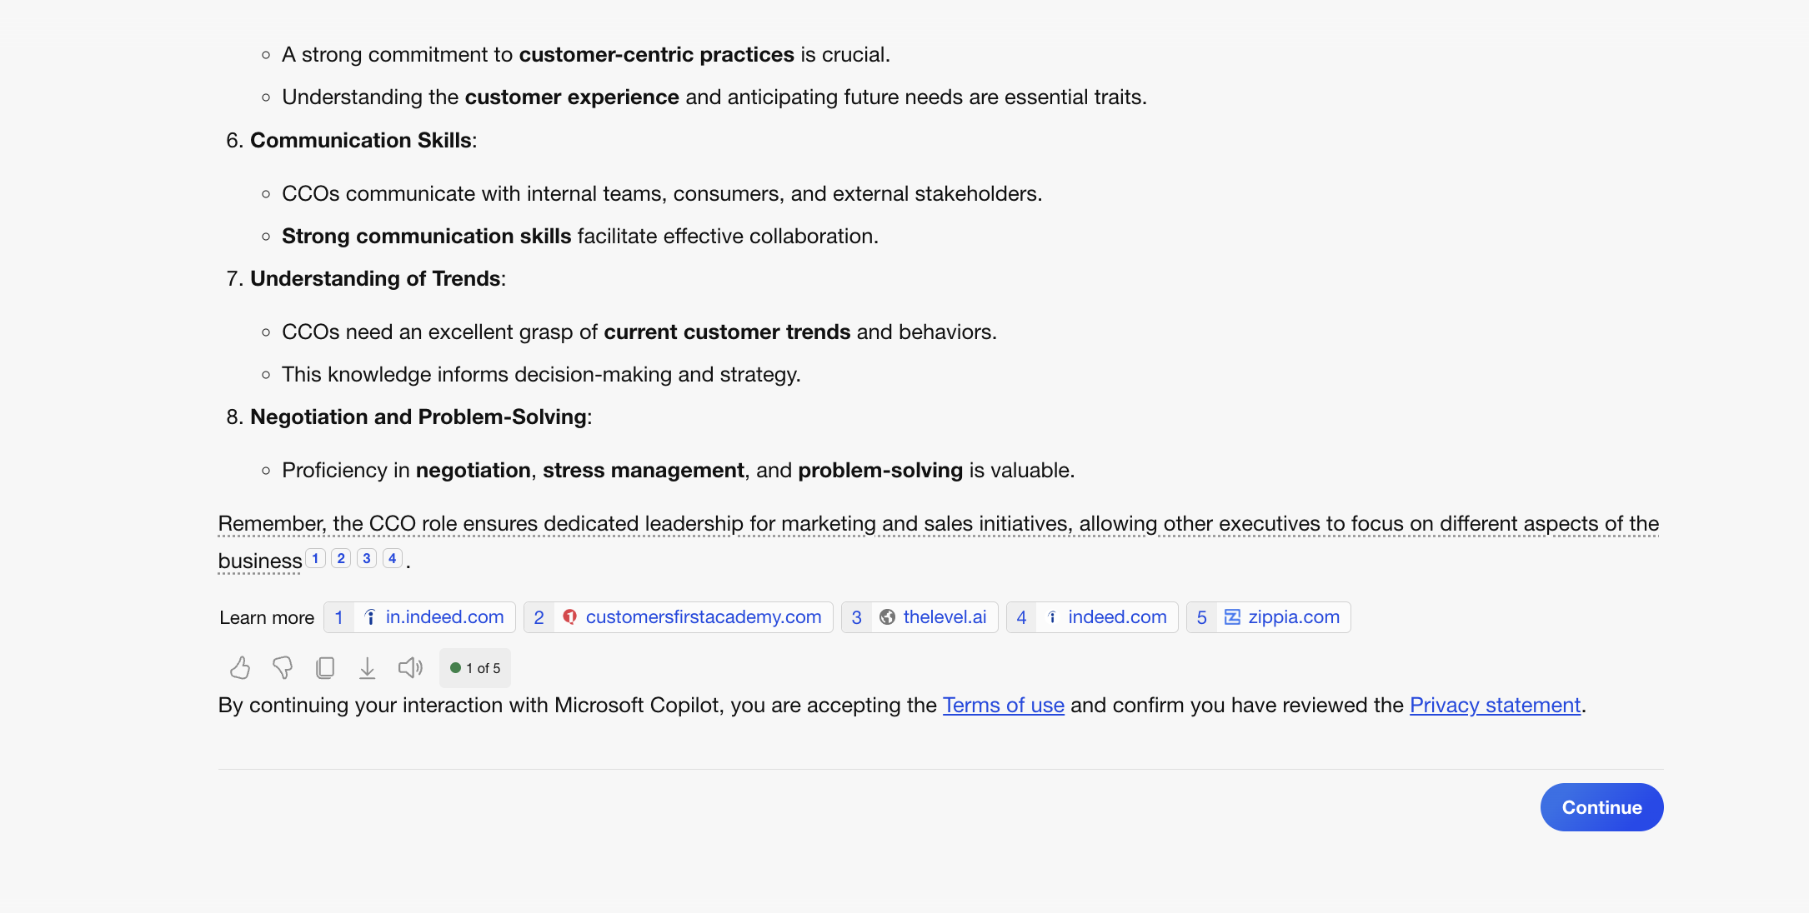Open the Terms of use link
The image size is (1809, 913).
pyautogui.click(x=1003, y=706)
